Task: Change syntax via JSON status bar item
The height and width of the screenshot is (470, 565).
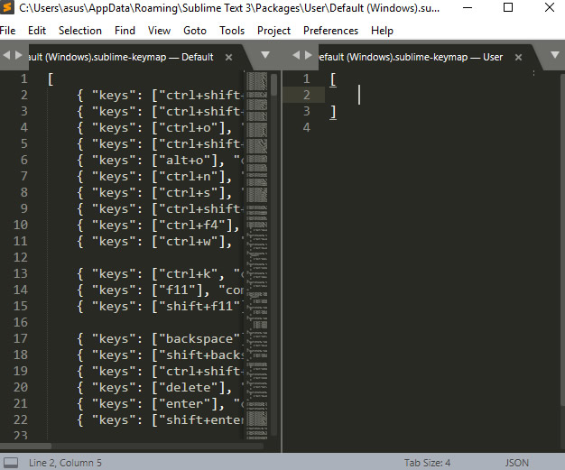Action: pos(517,463)
